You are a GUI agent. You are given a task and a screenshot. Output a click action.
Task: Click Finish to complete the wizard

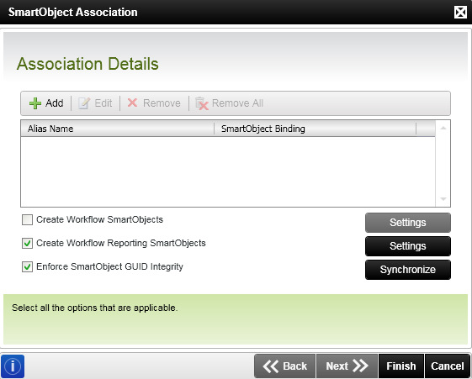[x=401, y=366]
